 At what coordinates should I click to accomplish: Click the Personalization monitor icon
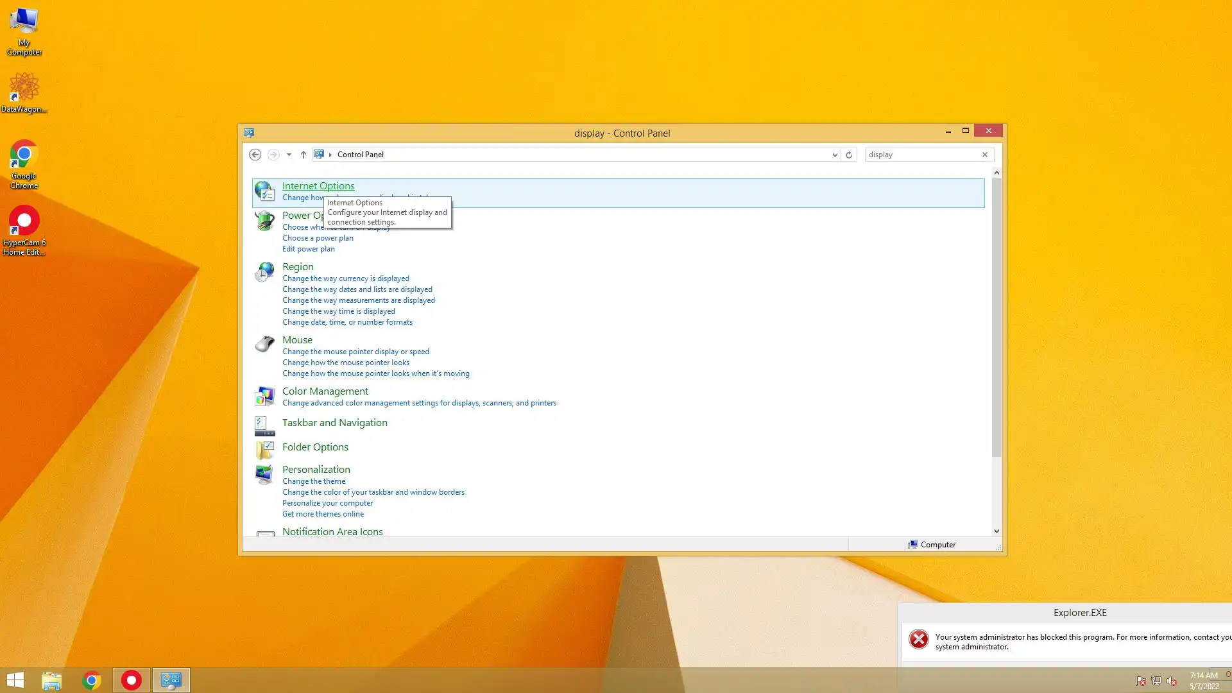tap(264, 475)
